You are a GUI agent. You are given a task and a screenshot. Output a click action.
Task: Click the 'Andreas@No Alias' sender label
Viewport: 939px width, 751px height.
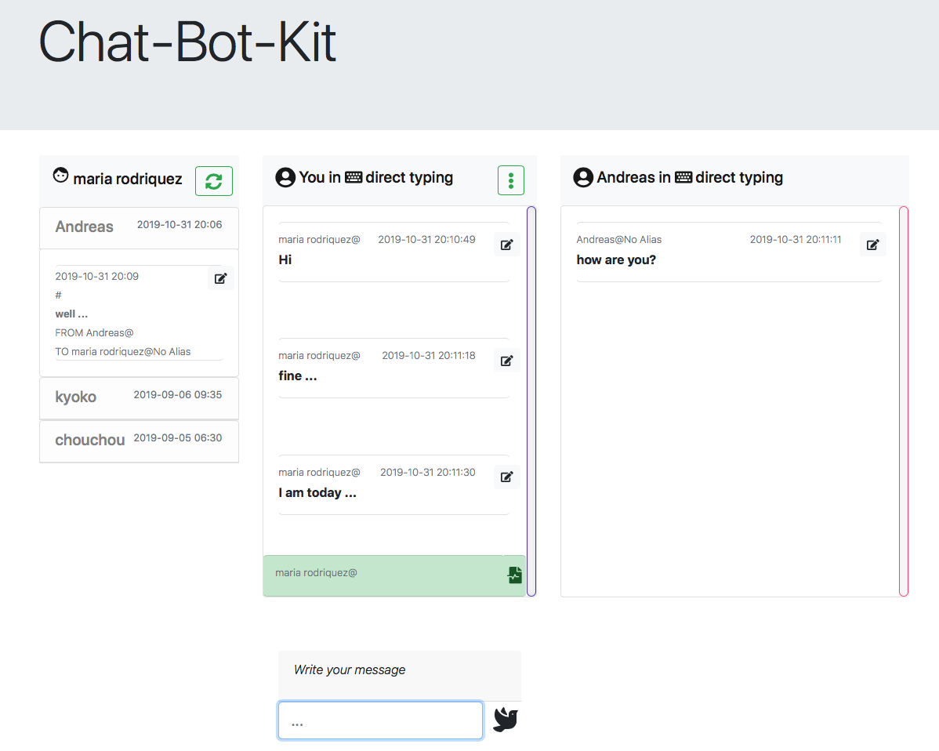pyautogui.click(x=618, y=240)
